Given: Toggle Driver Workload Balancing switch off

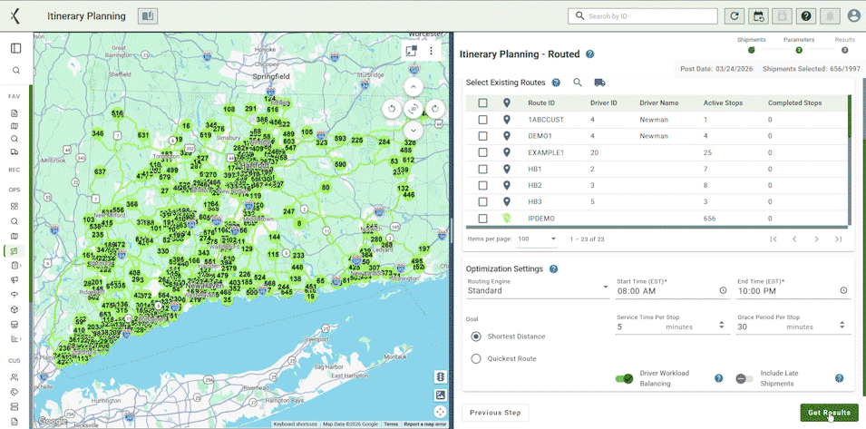Looking at the screenshot, I should click(x=624, y=378).
